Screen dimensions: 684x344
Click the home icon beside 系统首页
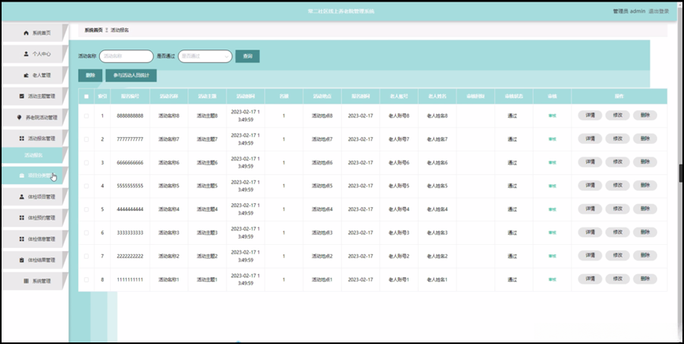(26, 33)
